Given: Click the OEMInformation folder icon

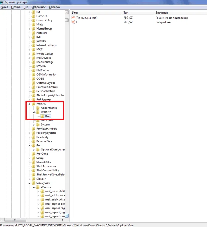Looking at the screenshot, I should tap(33, 74).
